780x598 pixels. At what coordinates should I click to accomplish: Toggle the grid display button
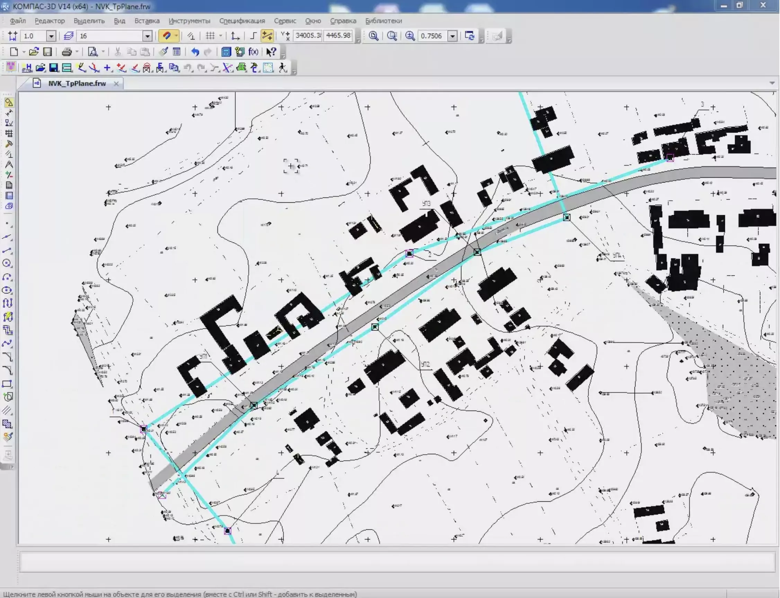(x=210, y=36)
